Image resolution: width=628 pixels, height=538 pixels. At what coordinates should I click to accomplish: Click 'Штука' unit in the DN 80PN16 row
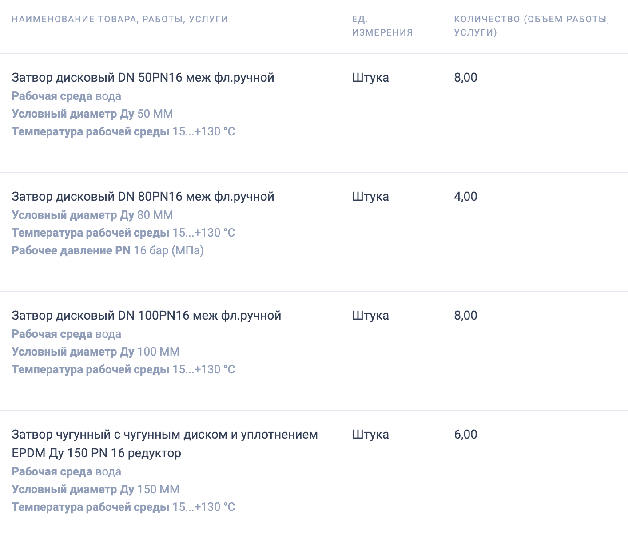coord(370,197)
